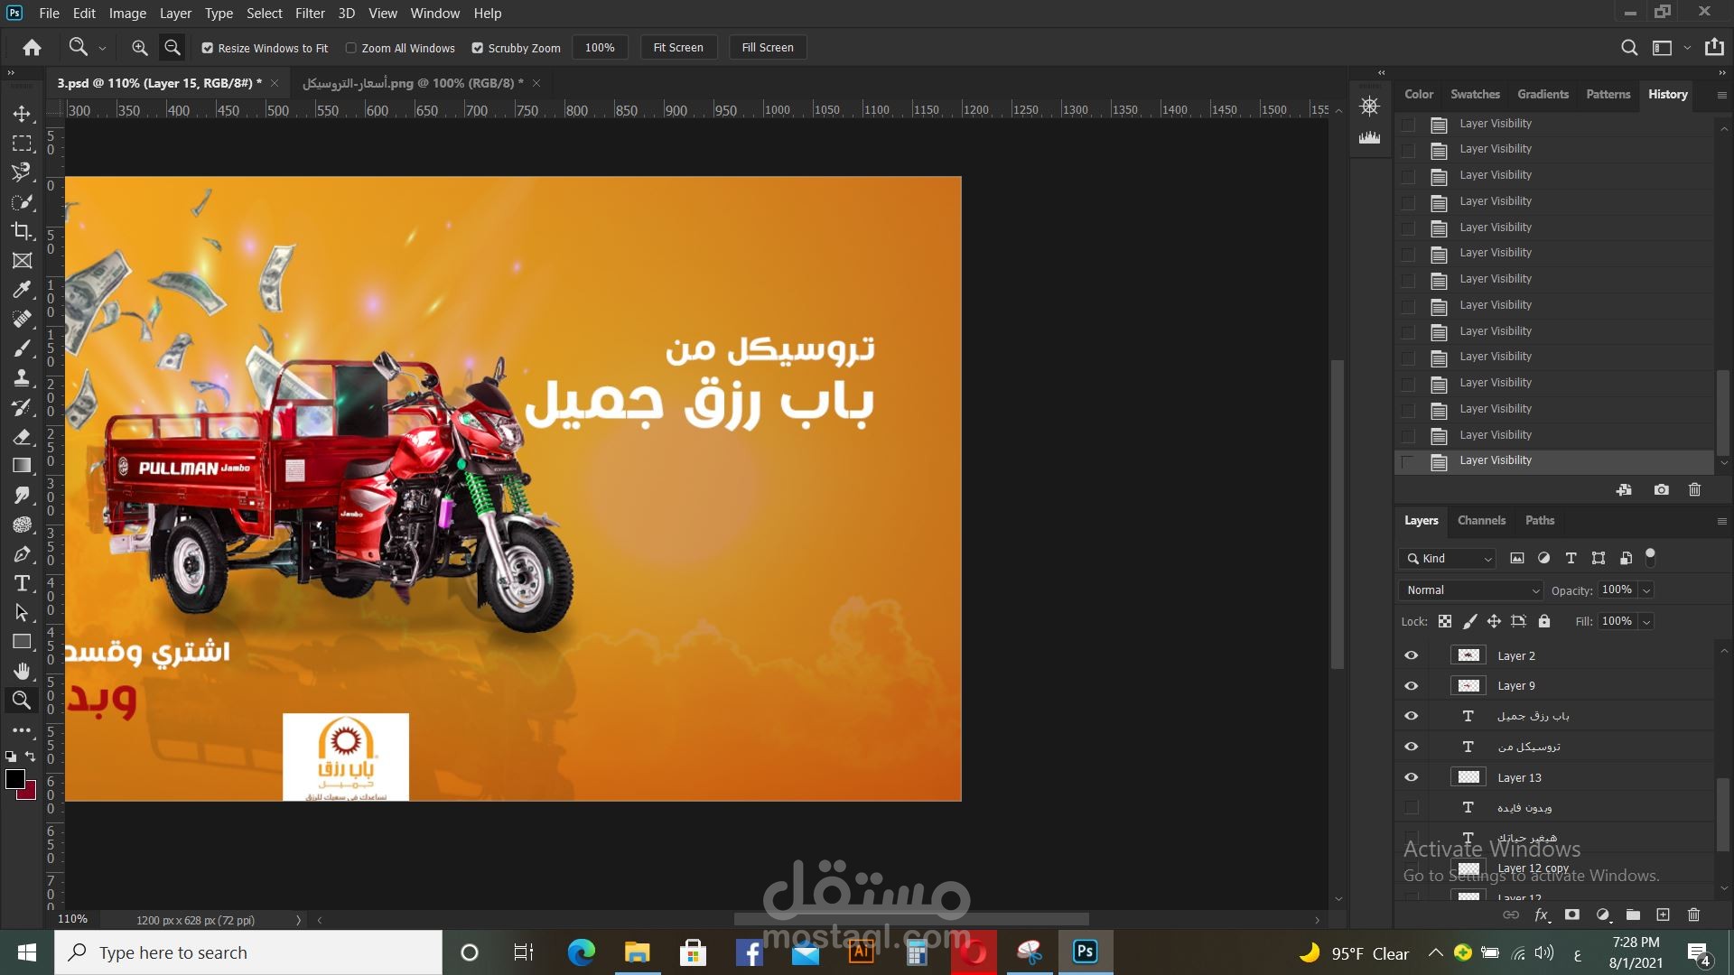Uncheck Resize Windows to Fit
Image resolution: width=1734 pixels, height=975 pixels.
point(208,48)
